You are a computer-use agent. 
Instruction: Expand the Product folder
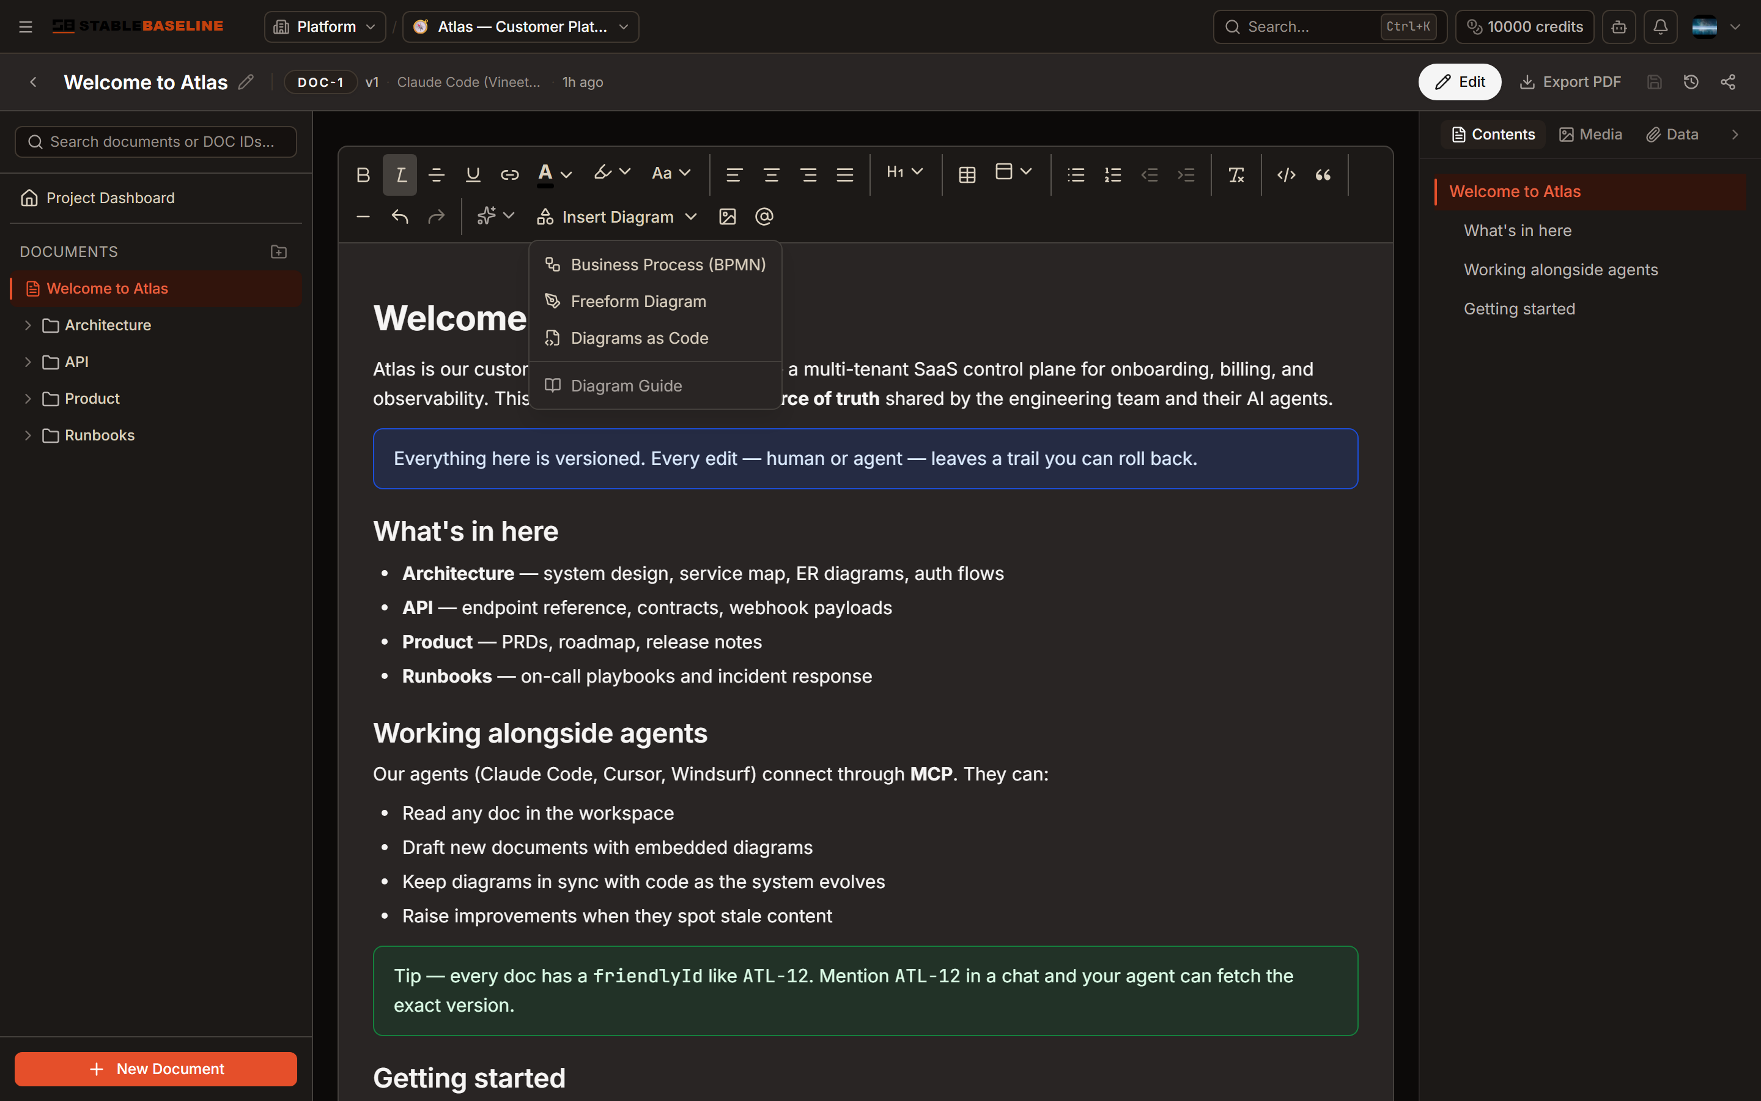tap(28, 399)
